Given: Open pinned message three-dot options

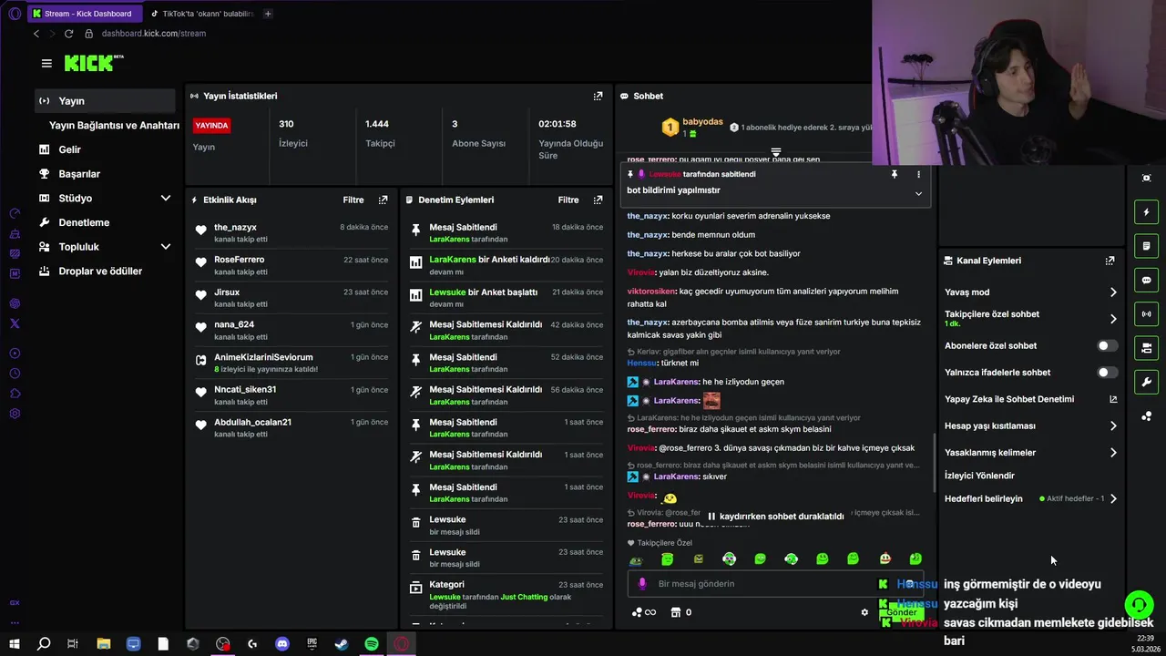Looking at the screenshot, I should pos(918,174).
